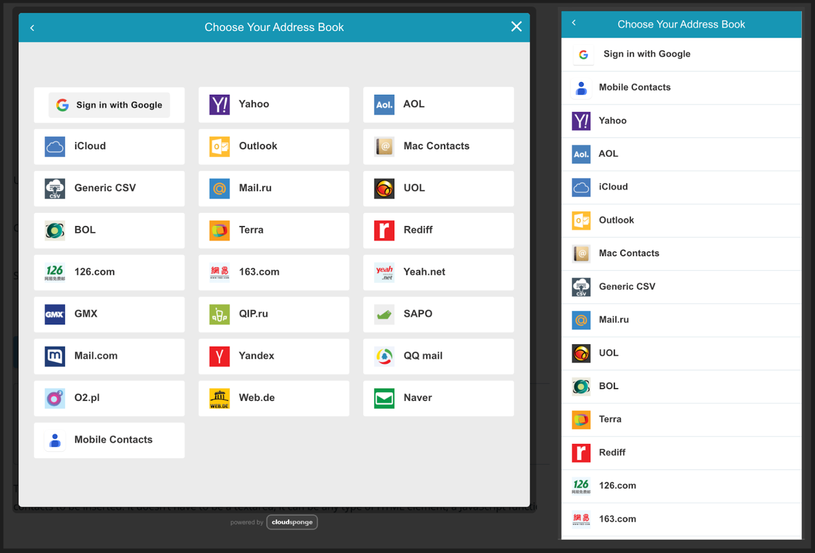Select the Yahoo icon in desktop dialog grid

(x=220, y=105)
